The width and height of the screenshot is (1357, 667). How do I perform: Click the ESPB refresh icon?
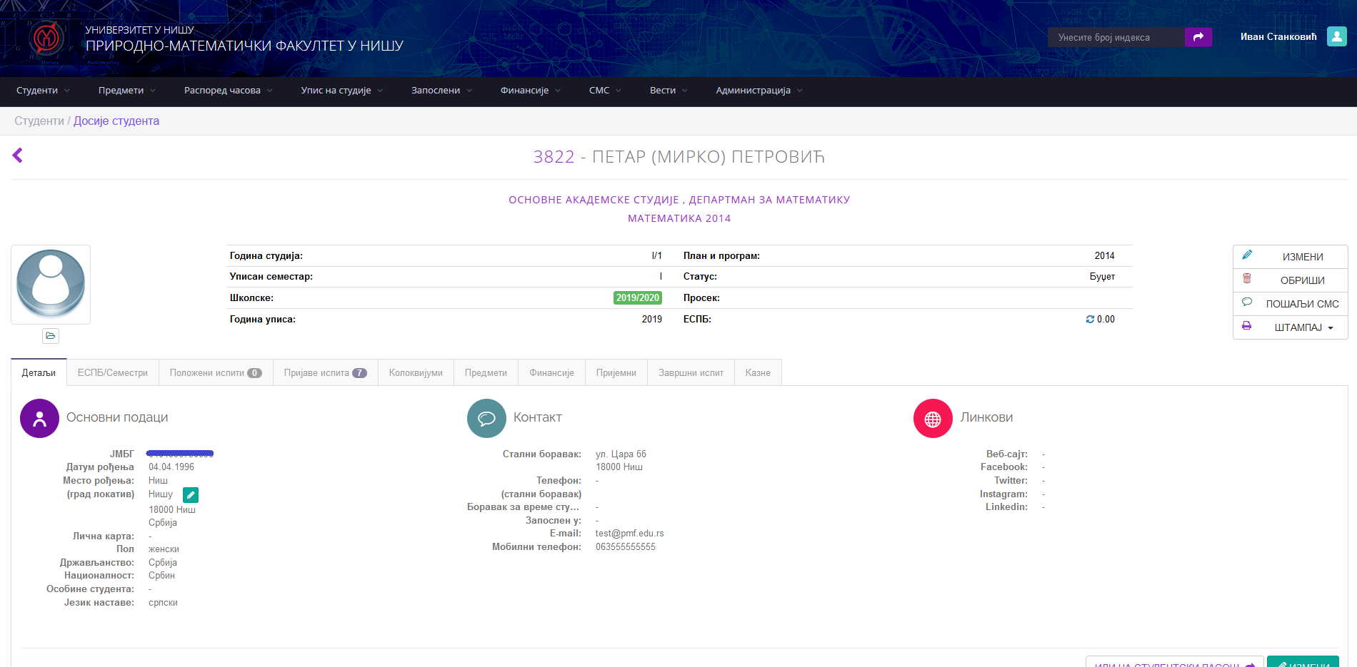1090,320
